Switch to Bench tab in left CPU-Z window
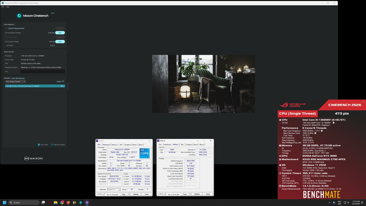The width and height of the screenshot is (366, 206). 134,145
